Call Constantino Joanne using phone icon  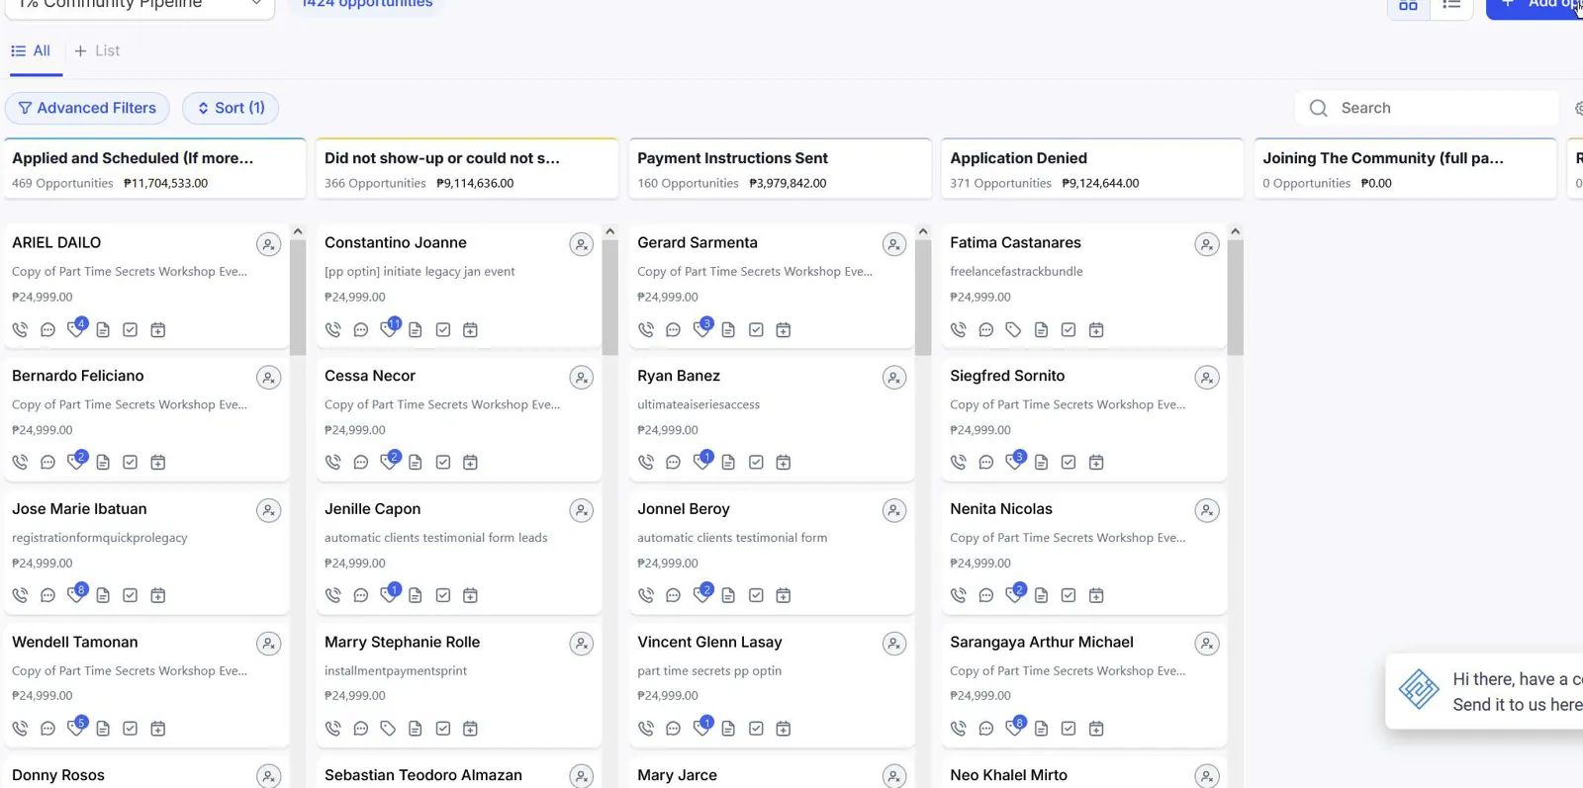(x=332, y=330)
